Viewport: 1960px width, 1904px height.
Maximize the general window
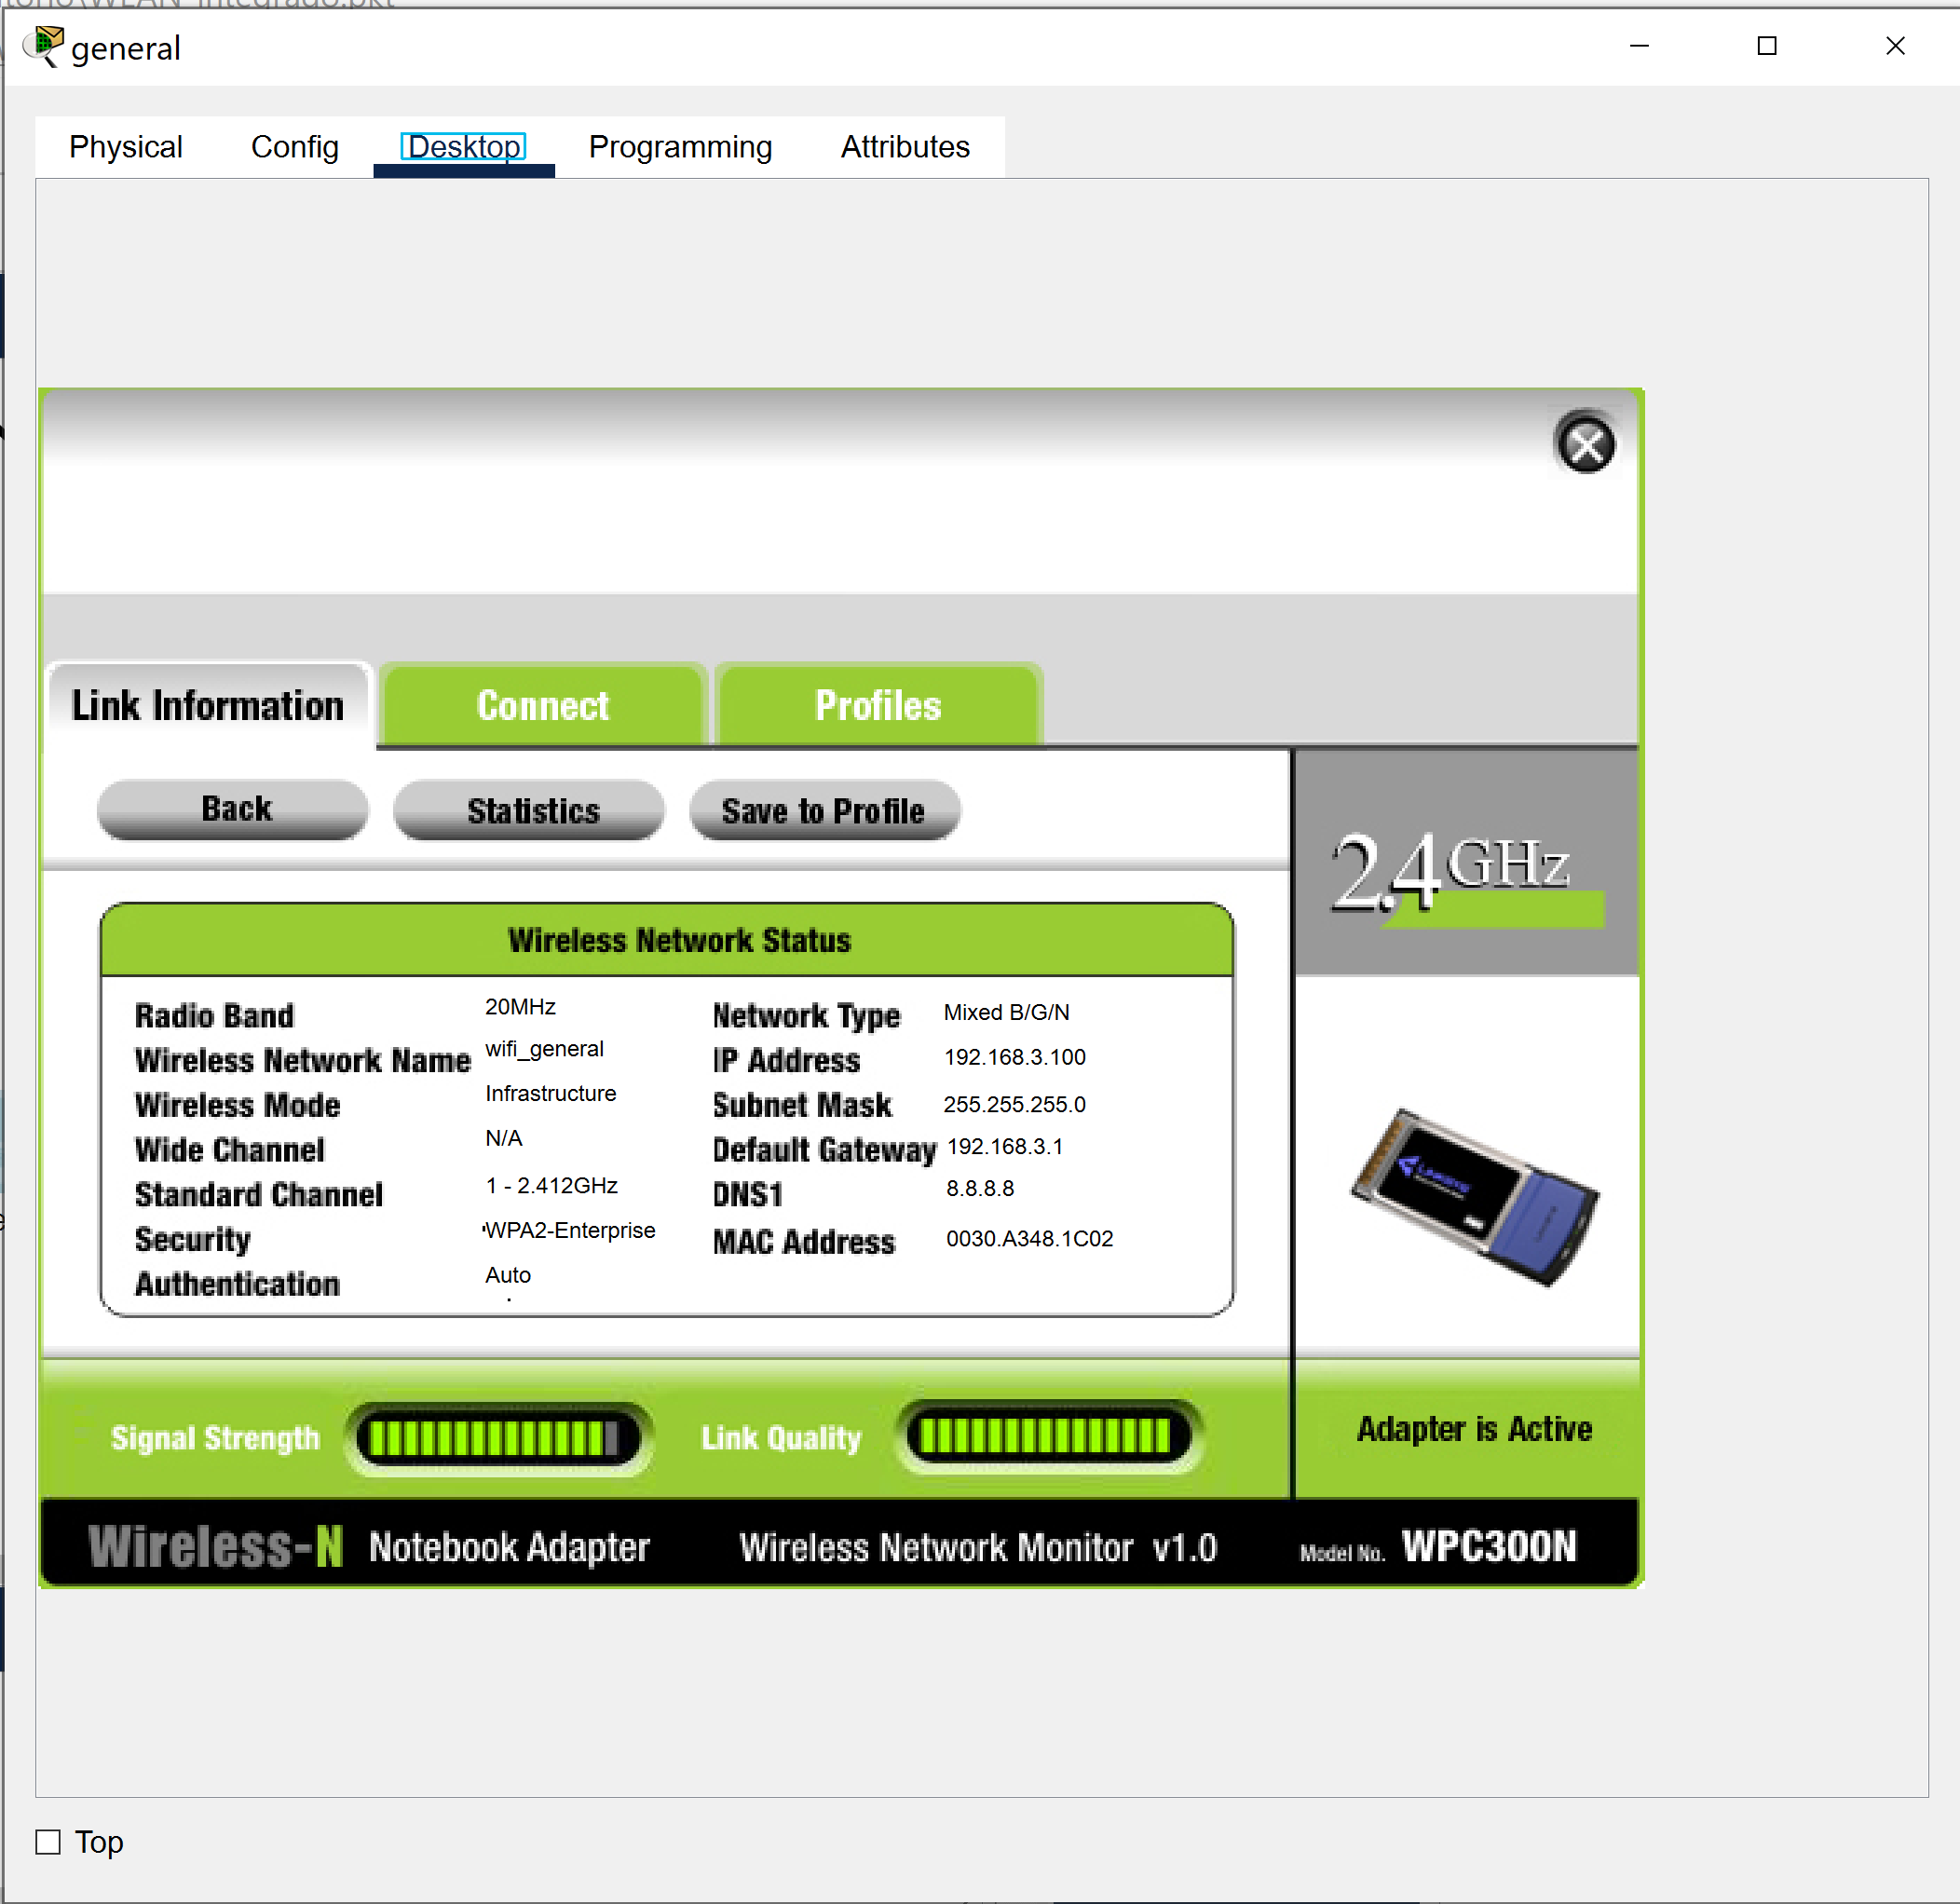click(1766, 46)
